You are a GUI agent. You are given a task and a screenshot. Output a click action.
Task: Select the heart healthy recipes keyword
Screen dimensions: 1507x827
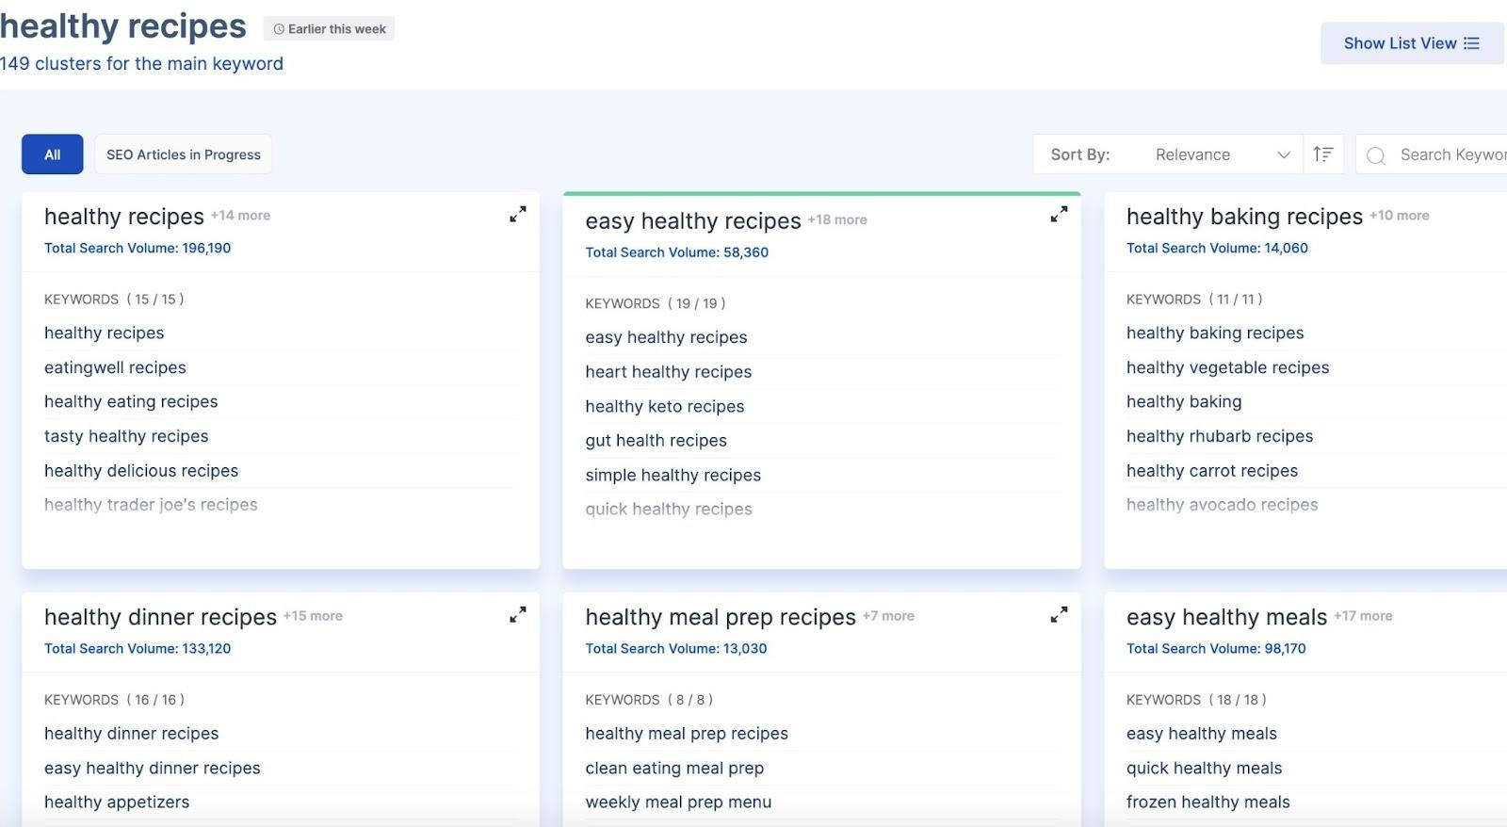(x=668, y=372)
